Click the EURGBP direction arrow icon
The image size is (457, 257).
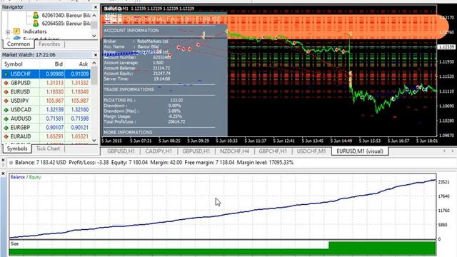pos(6,128)
